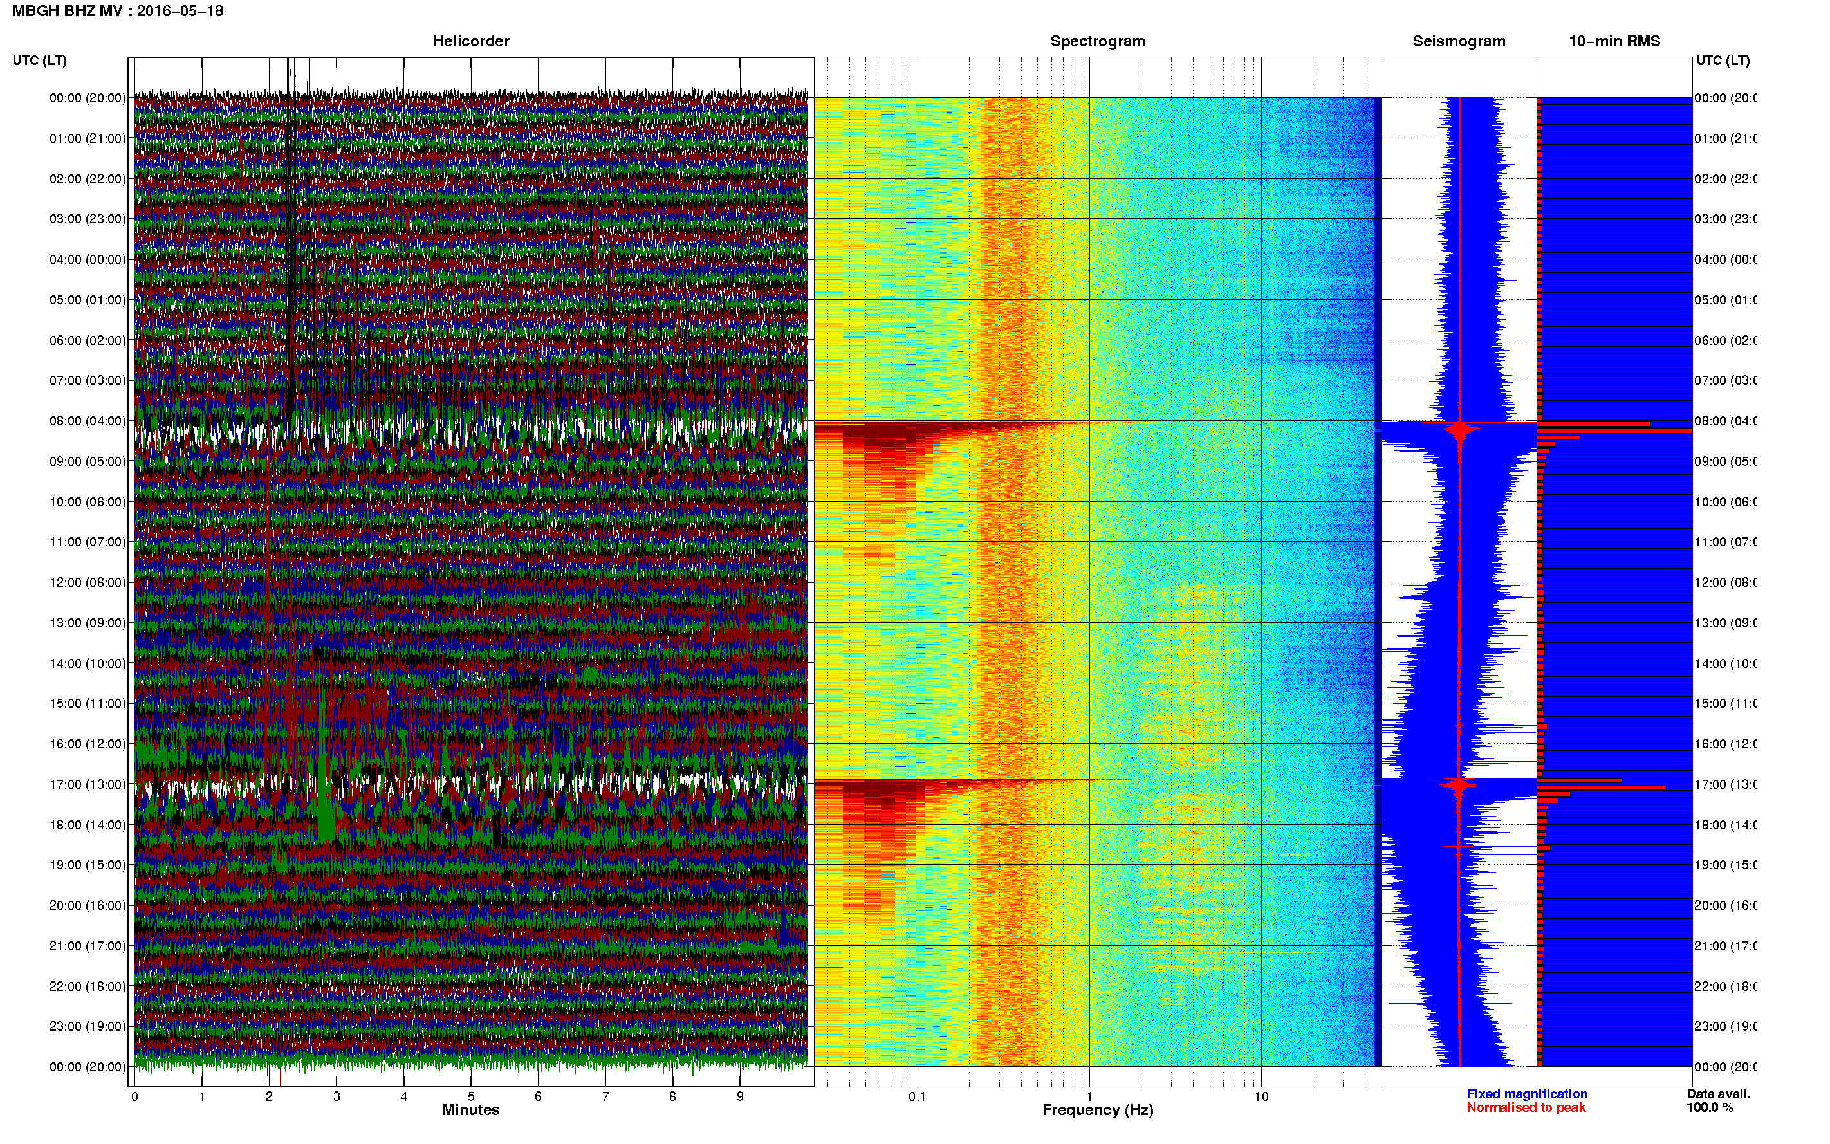Viewport: 1830px width, 1144px height.
Task: Click helicorder time label '07:00 (03:00)'
Action: tap(88, 380)
